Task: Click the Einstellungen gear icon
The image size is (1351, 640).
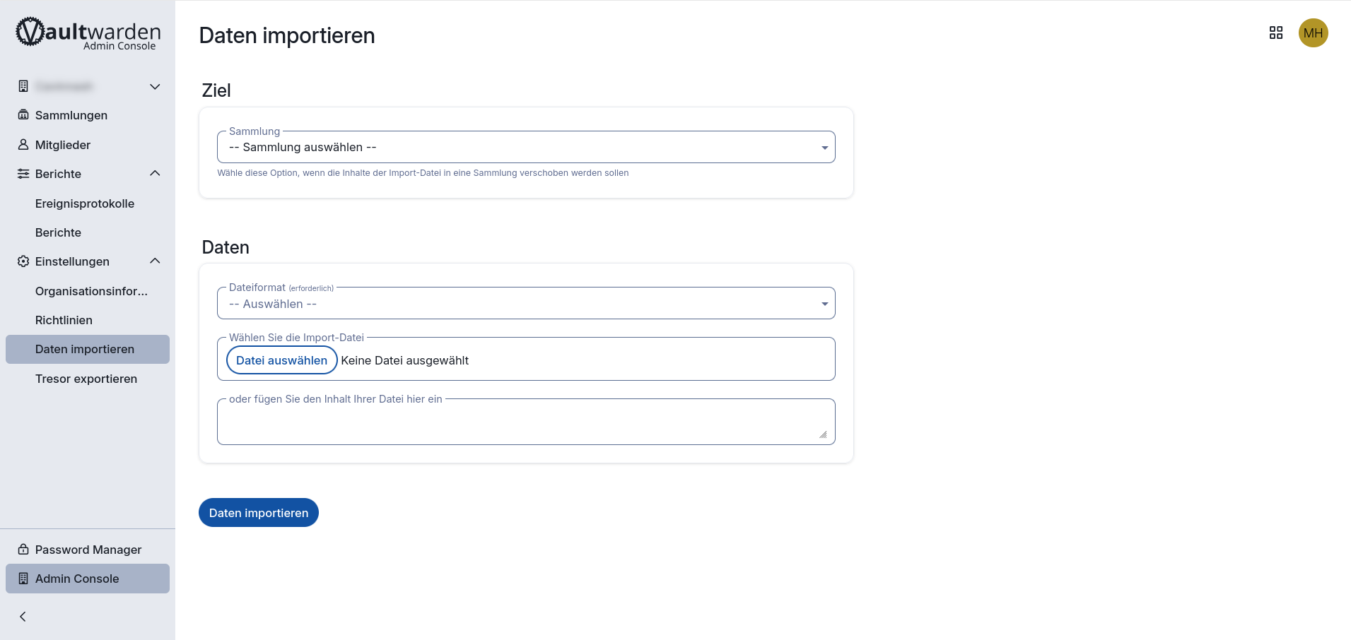Action: tap(23, 261)
